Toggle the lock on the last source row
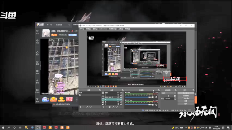Screen dimensions: 232x130 tap(121, 104)
